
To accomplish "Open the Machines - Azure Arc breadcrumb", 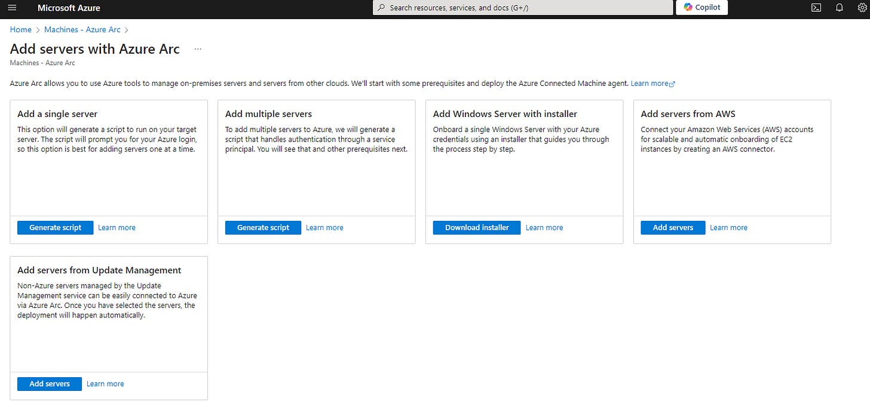I will tap(82, 29).
